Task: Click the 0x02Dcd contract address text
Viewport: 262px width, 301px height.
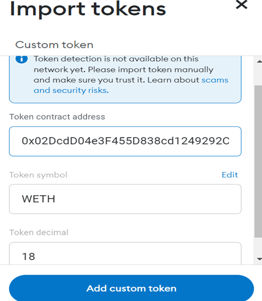Action: click(x=125, y=141)
